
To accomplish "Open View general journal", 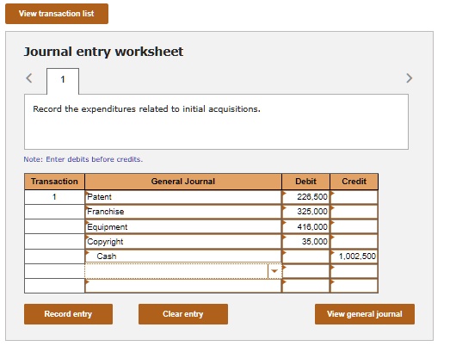I will pos(365,314).
